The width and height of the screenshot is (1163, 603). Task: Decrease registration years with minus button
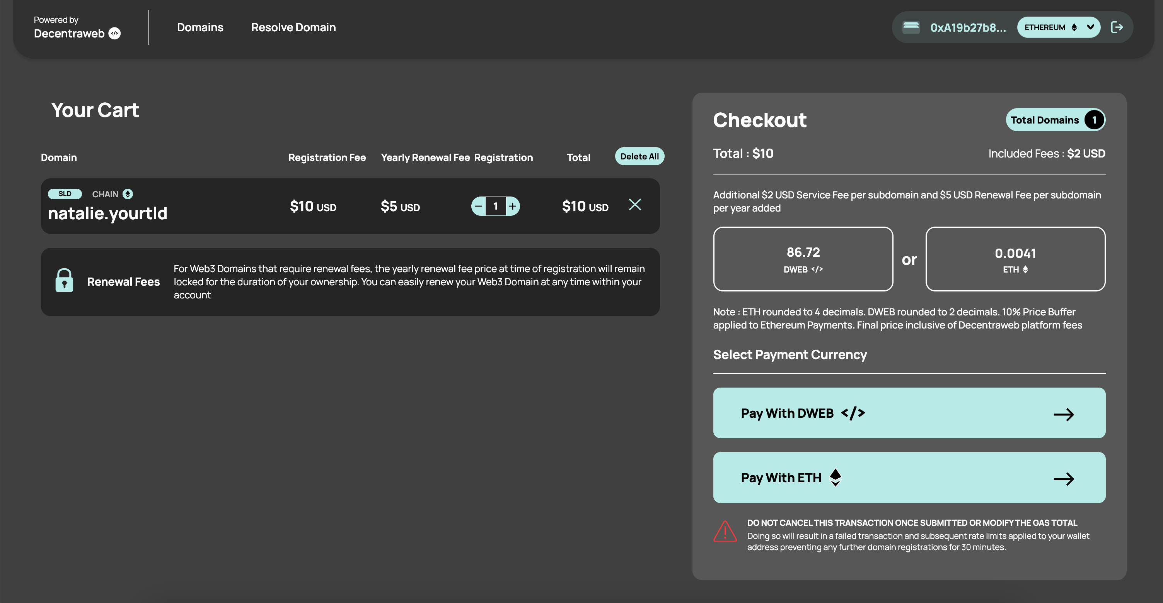tap(479, 207)
